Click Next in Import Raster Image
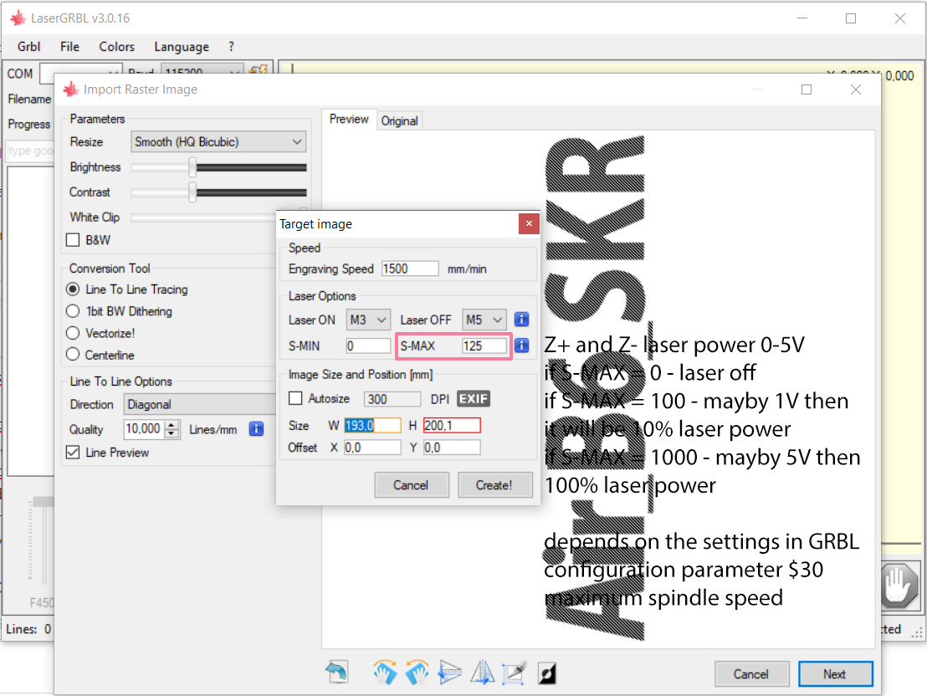 [x=835, y=674]
